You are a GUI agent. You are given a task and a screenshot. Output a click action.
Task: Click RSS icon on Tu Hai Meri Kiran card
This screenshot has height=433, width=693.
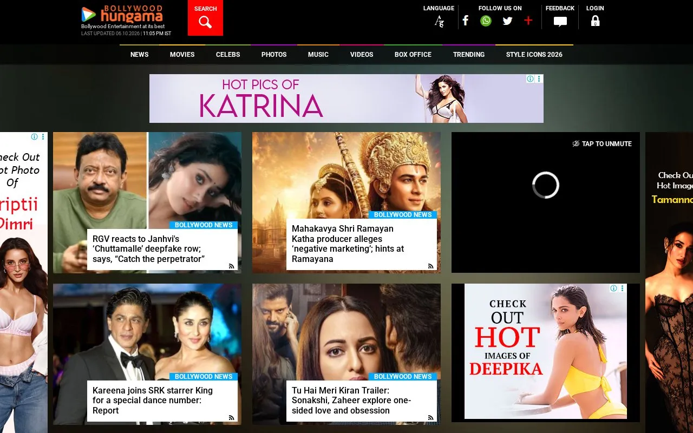pos(430,417)
